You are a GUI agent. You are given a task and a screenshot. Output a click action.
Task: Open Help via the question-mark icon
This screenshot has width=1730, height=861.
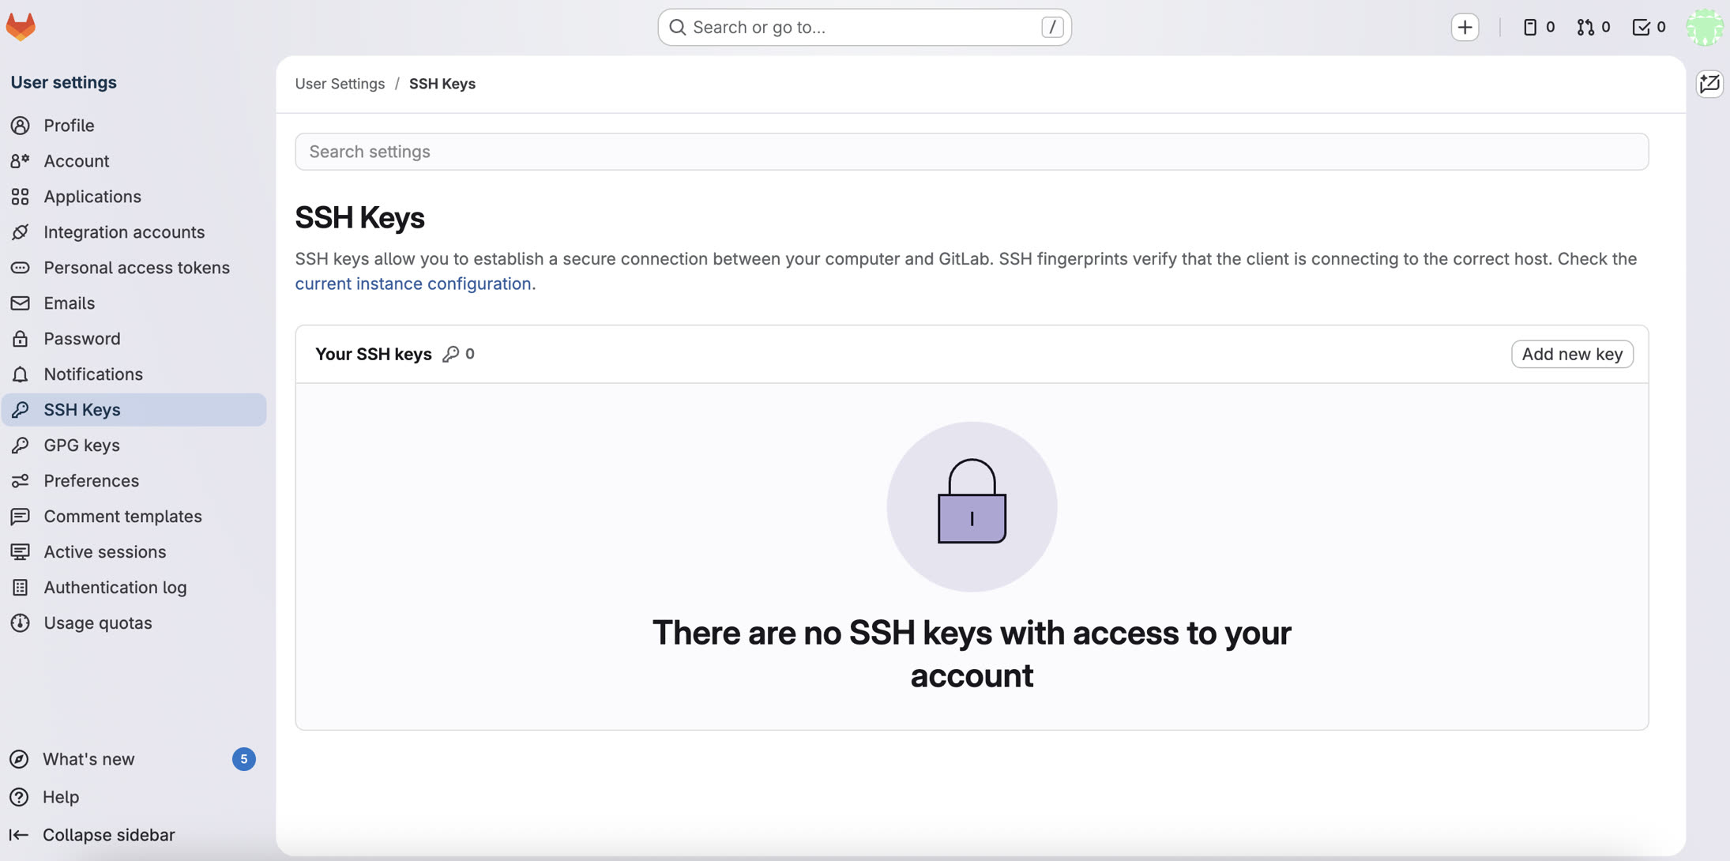pos(19,796)
